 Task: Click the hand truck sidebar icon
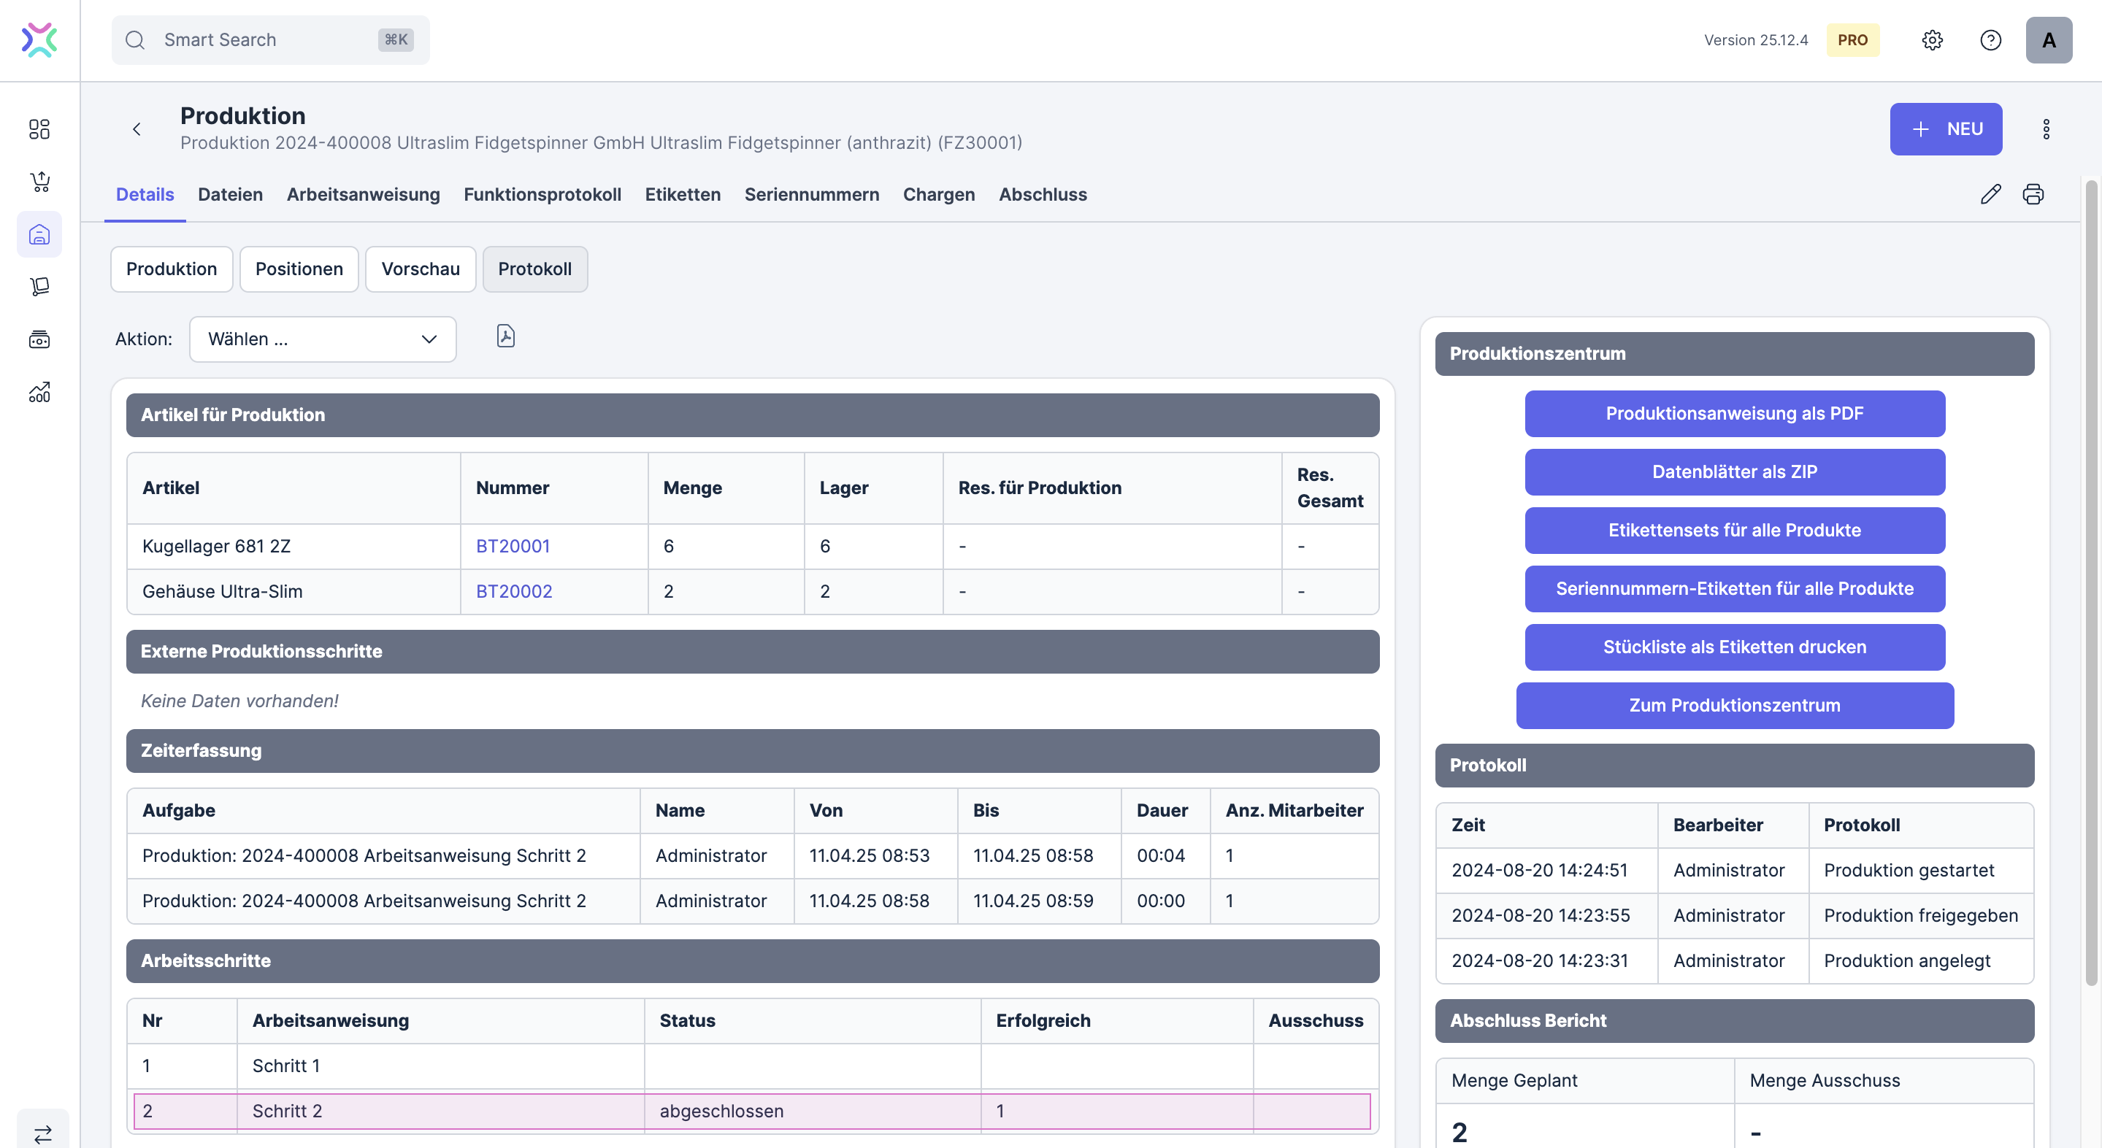pos(39,286)
